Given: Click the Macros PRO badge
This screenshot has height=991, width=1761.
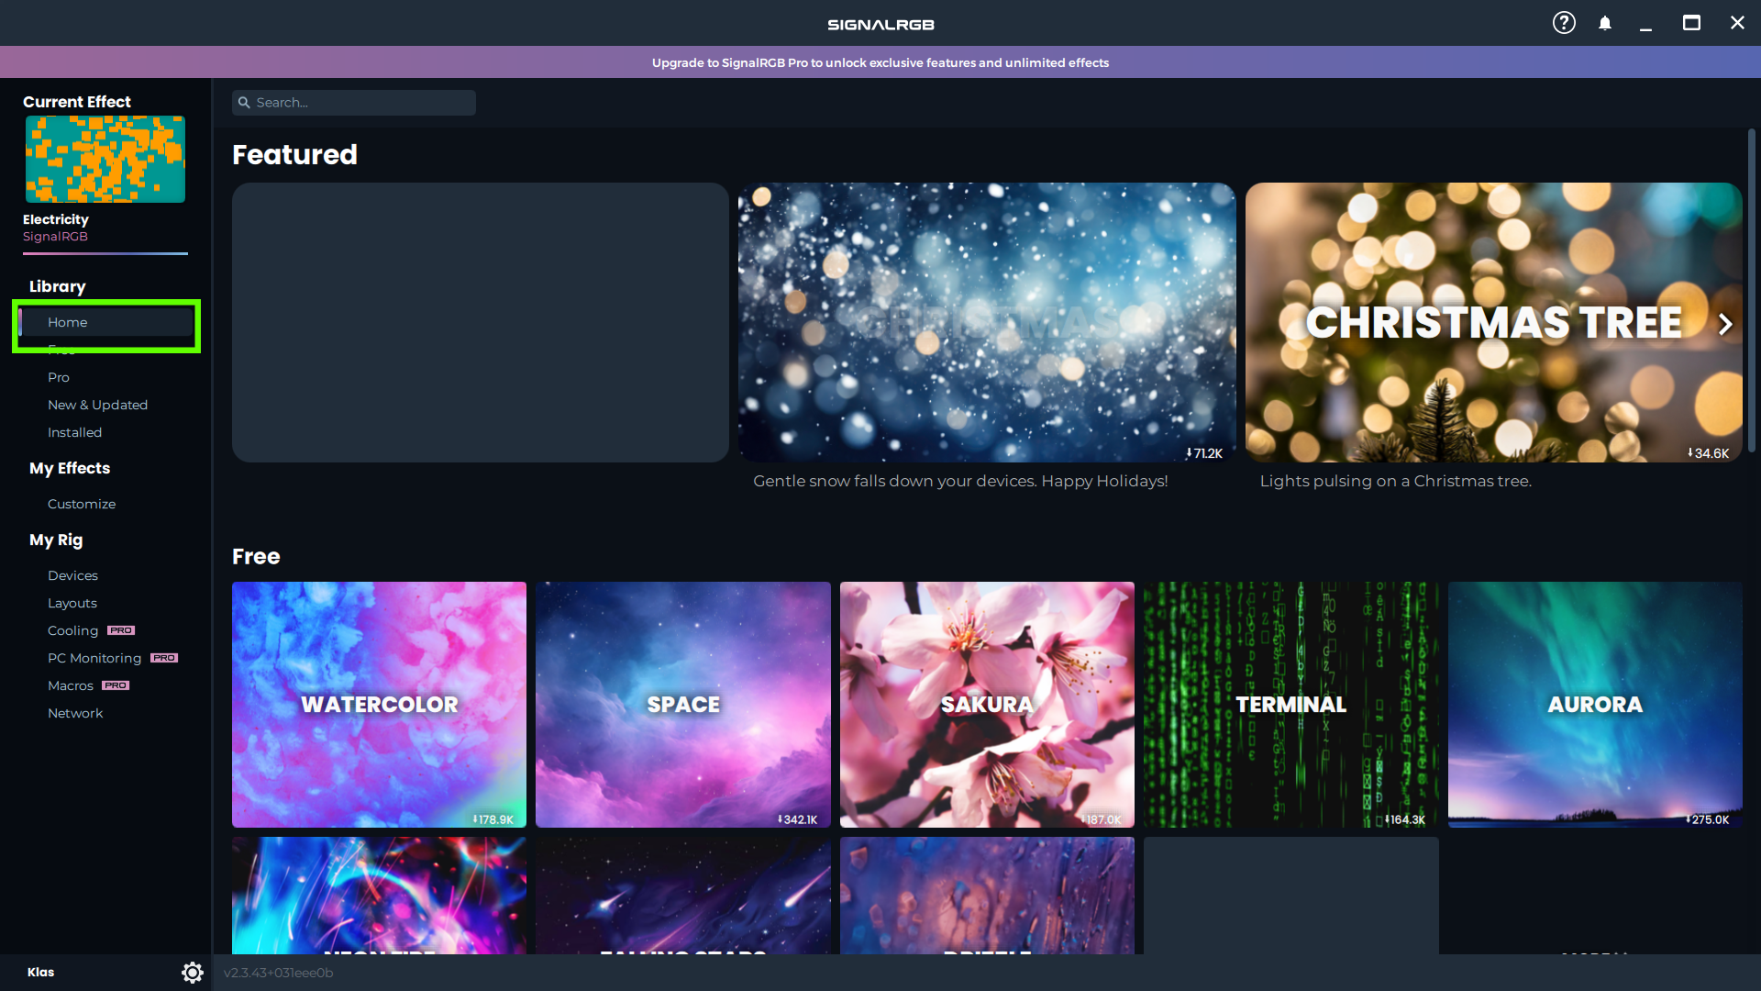Looking at the screenshot, I should click(116, 685).
